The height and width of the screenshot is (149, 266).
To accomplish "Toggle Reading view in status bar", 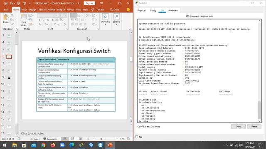I will pyautogui.click(x=80, y=139).
